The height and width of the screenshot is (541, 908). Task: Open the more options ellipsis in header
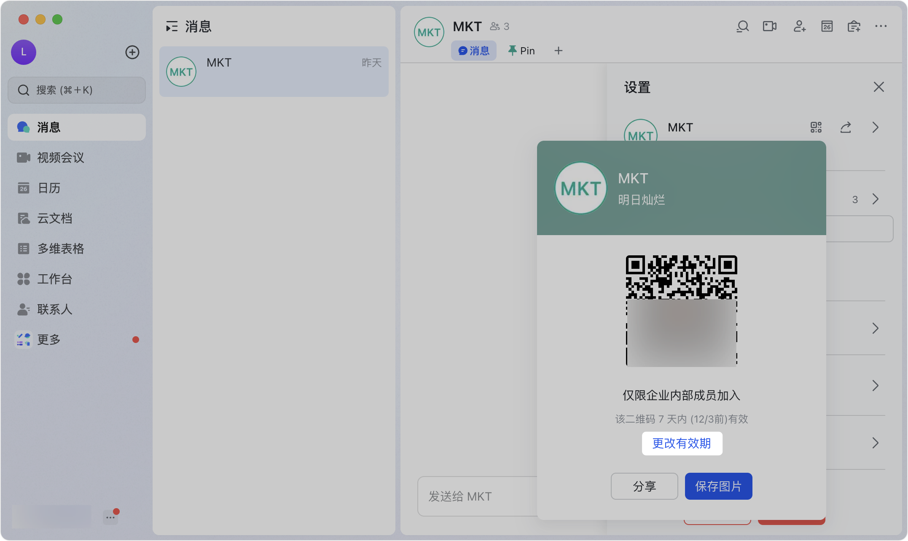point(881,26)
